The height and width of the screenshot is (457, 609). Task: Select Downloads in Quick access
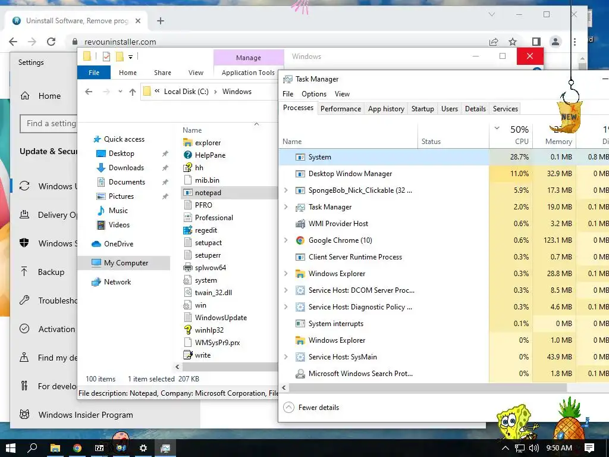126,167
